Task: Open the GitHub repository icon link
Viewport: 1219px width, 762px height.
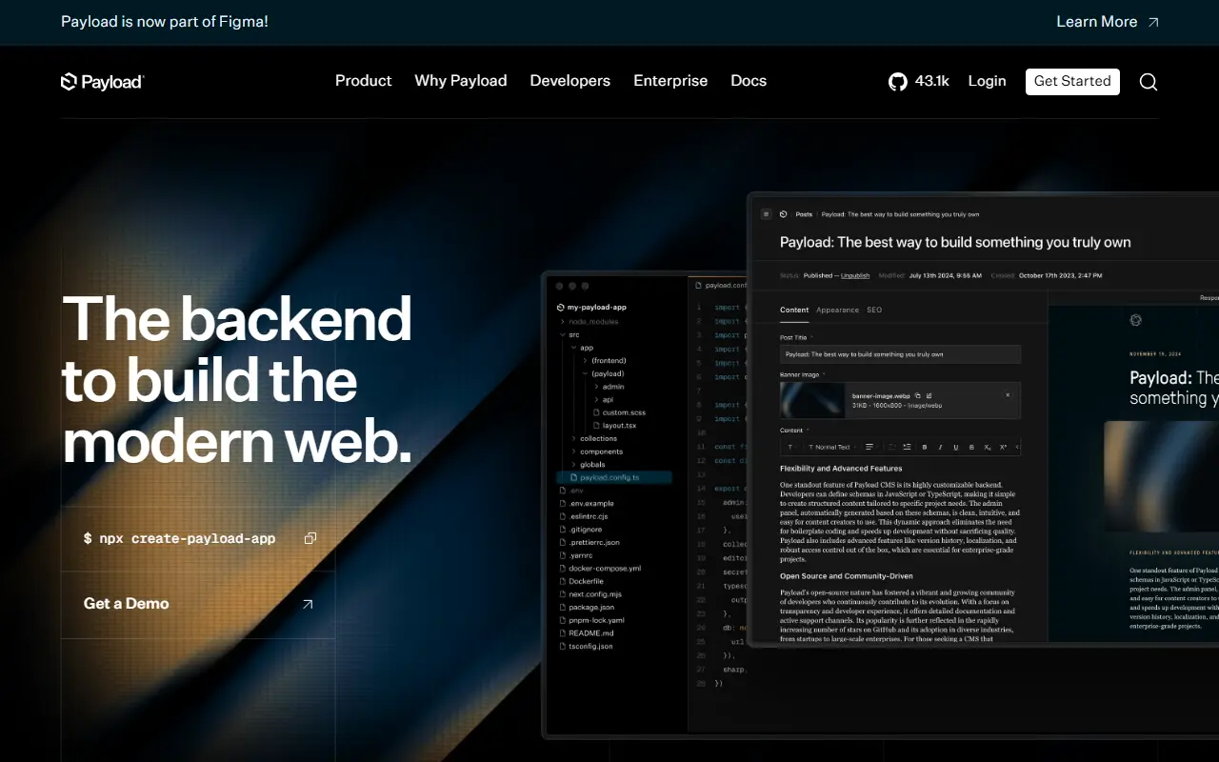Action: [x=898, y=82]
